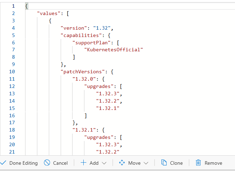Click the Done Editing checkmark icon
Viewport: 235px width, 171px height.
pos(3,163)
